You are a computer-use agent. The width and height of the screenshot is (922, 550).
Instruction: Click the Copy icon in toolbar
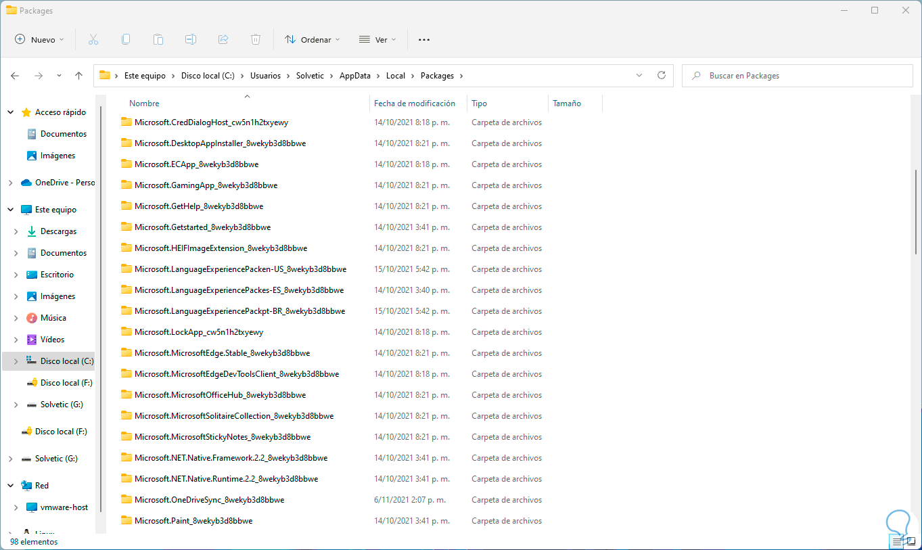[x=126, y=40]
